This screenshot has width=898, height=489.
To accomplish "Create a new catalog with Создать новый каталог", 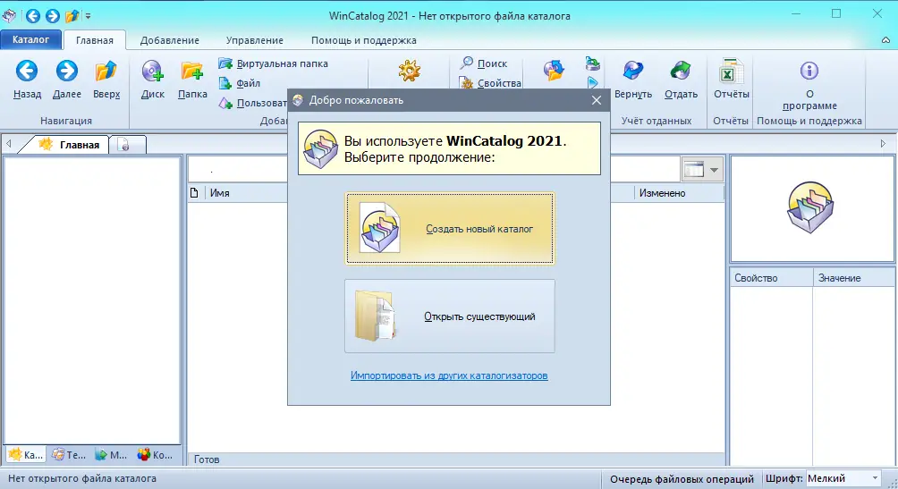I will (450, 229).
